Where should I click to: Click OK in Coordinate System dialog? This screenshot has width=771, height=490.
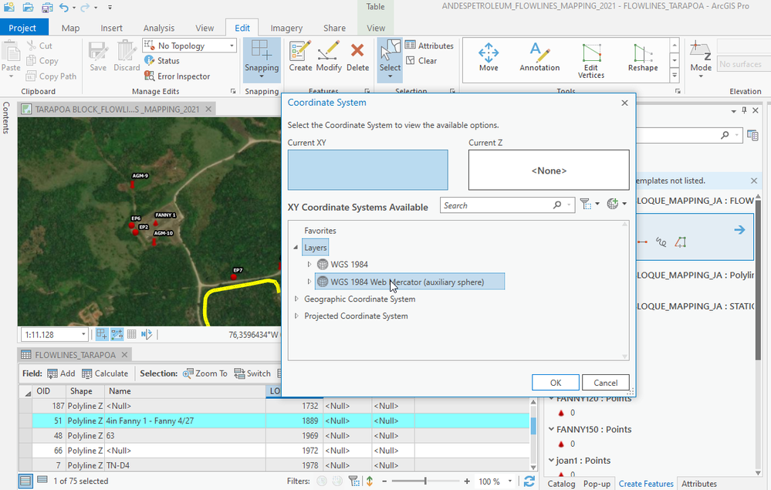click(555, 383)
